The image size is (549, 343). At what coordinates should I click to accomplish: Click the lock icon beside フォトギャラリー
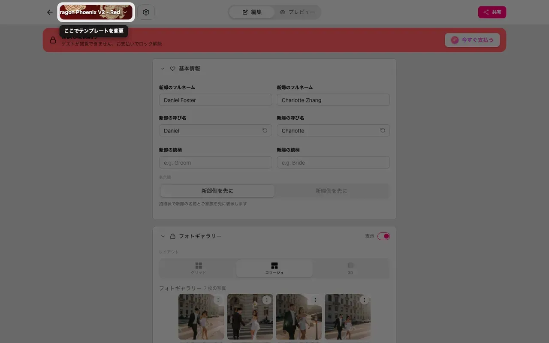pyautogui.click(x=173, y=236)
